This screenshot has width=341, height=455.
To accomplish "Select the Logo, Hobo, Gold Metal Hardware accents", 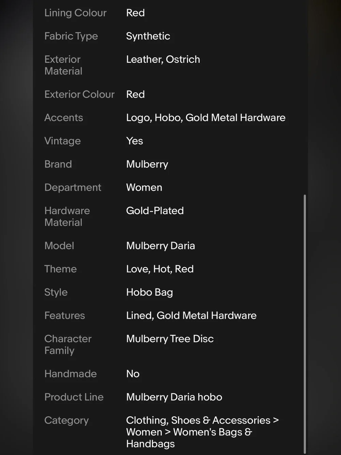I will pos(206,118).
